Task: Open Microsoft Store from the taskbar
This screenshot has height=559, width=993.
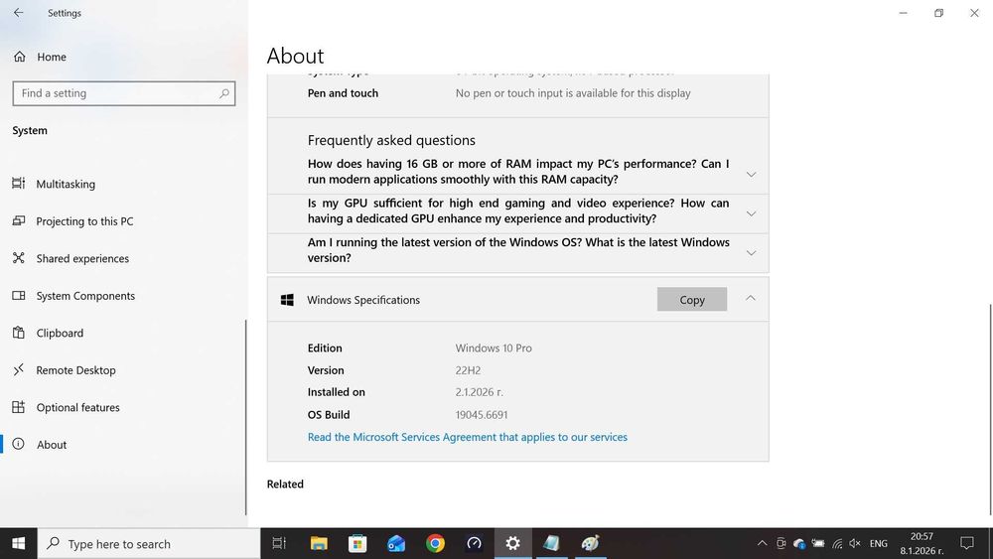Action: click(x=357, y=543)
